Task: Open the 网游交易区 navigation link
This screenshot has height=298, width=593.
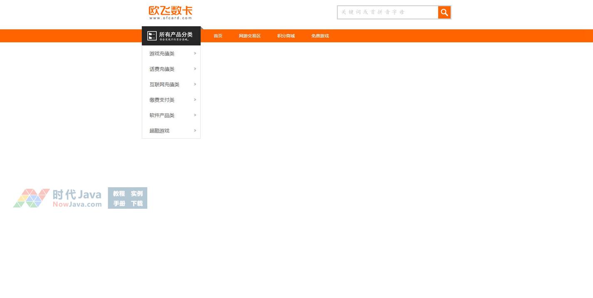Action: coord(250,36)
